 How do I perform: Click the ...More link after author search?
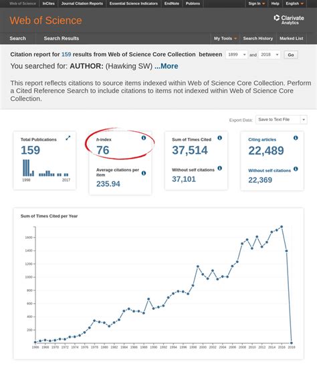coord(166,66)
